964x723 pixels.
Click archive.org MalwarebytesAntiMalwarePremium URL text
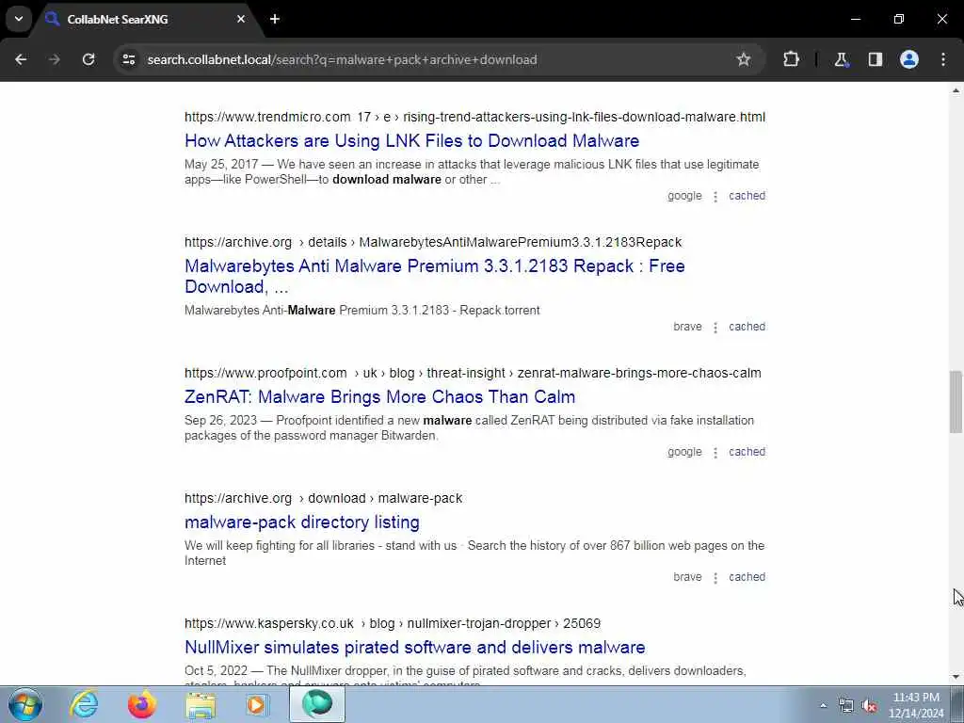[x=433, y=242]
